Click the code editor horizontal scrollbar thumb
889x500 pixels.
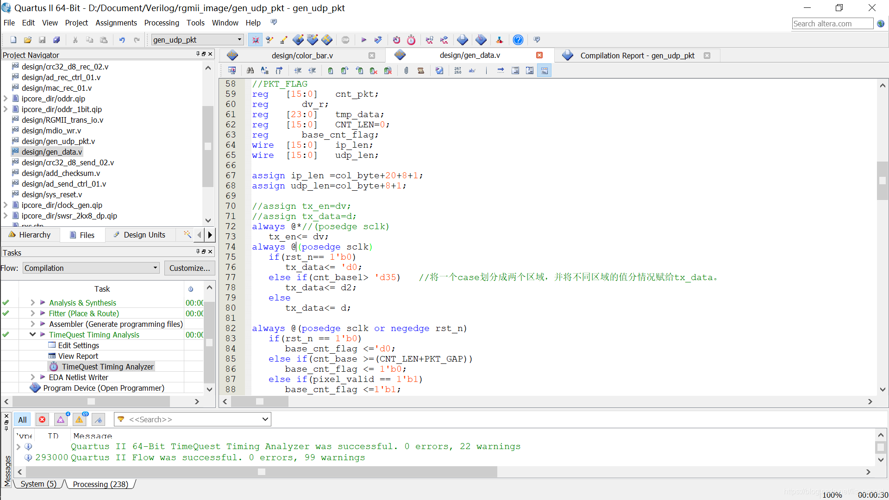coord(260,401)
